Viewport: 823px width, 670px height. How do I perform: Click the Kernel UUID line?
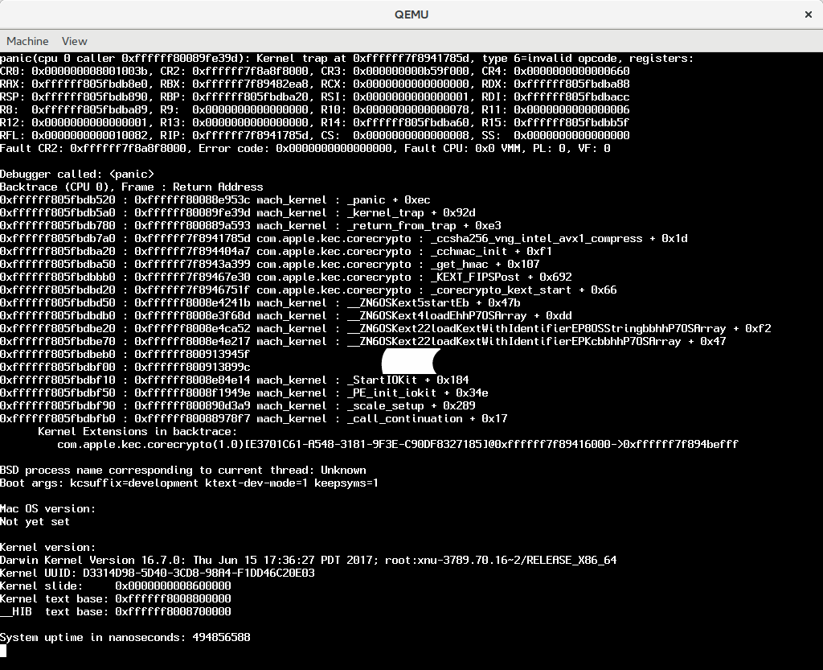(x=158, y=573)
